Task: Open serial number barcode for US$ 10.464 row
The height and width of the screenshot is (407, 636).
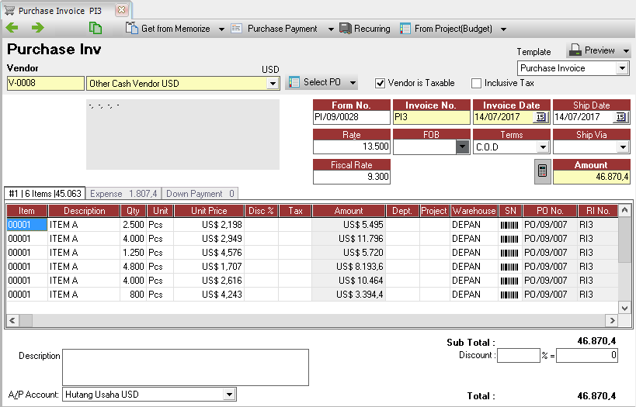Action: [x=509, y=281]
